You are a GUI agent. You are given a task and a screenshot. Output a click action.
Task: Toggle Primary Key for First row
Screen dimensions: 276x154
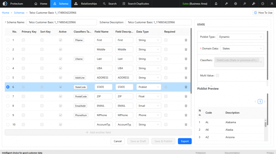23,40
